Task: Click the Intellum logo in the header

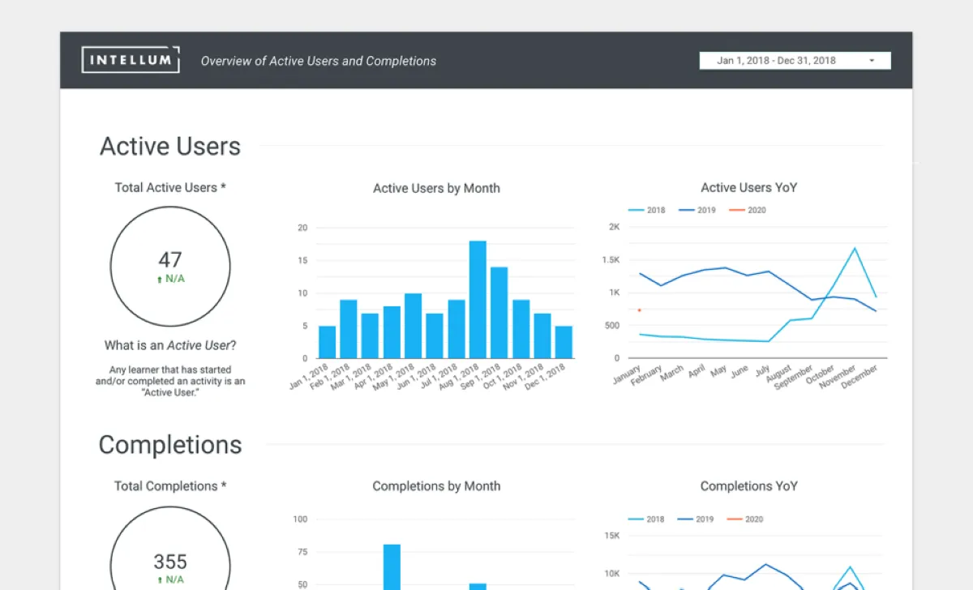Action: coord(131,60)
